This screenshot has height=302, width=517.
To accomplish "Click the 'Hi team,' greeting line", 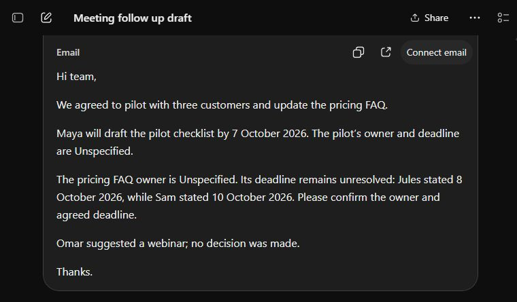I will point(76,77).
